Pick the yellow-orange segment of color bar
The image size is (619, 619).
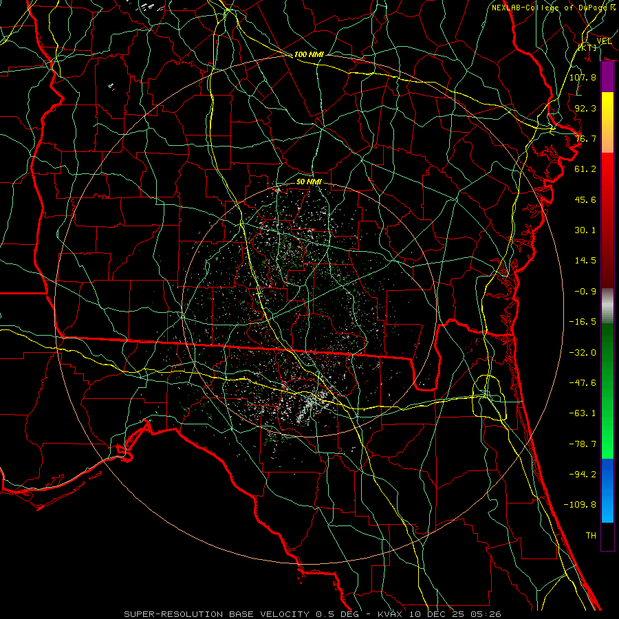(607, 122)
